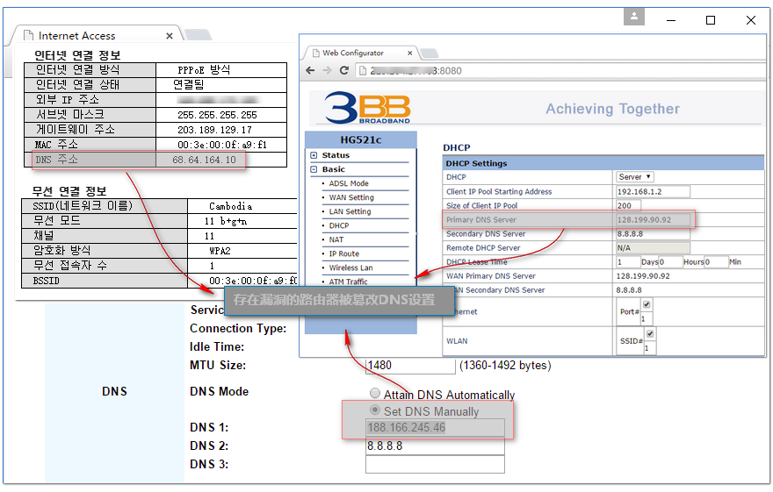Collapse the Basic menu section
The image size is (773, 492).
coord(314,169)
